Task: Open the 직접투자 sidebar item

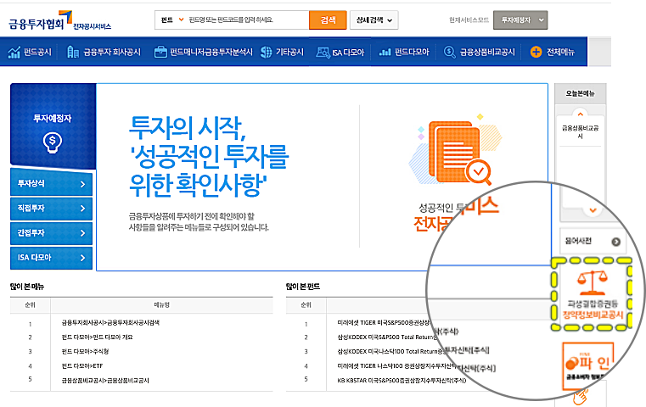Action: tap(51, 209)
